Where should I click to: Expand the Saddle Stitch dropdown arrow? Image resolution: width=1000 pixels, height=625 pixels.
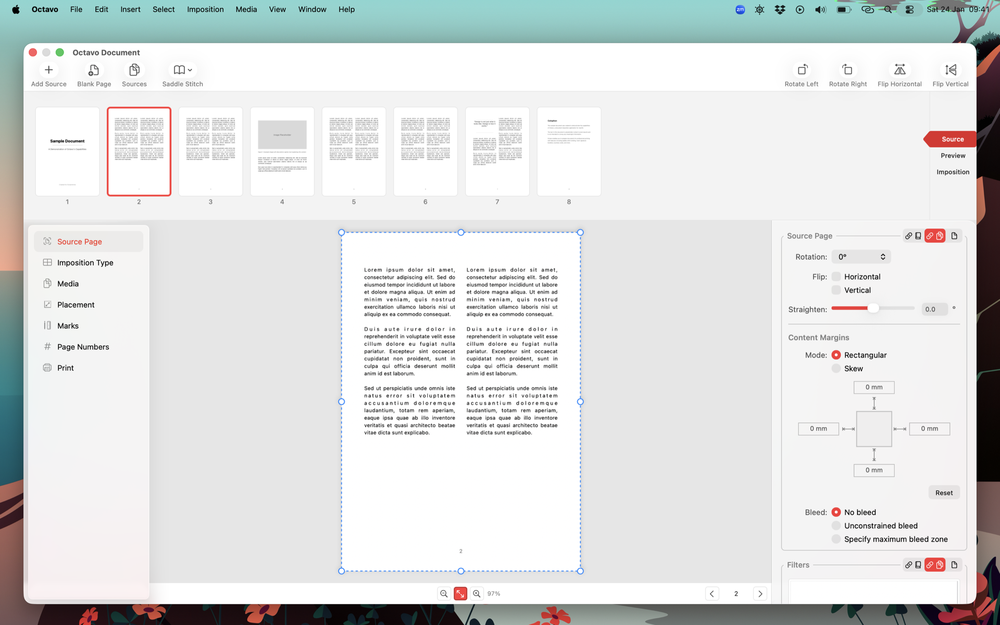tap(190, 70)
